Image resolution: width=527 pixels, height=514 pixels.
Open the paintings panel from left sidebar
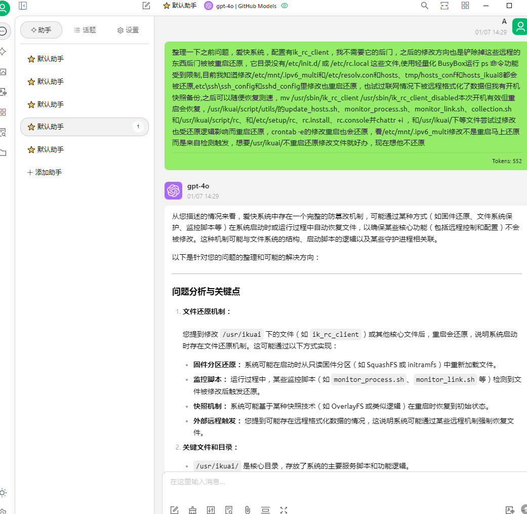4,71
